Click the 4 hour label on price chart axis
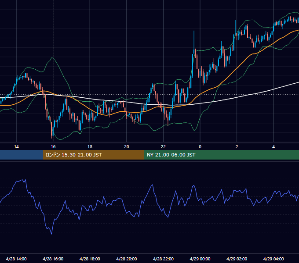This screenshot has height=263, width=299. coord(273,147)
